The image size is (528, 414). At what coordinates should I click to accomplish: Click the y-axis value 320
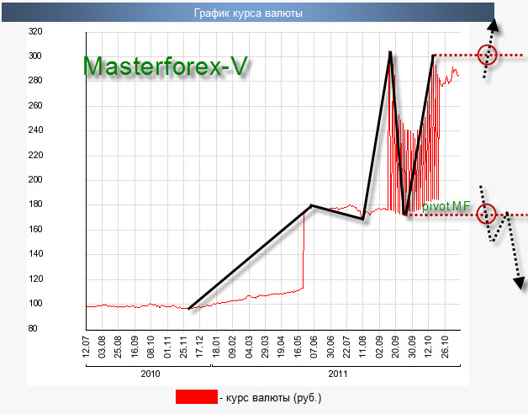tap(35, 32)
